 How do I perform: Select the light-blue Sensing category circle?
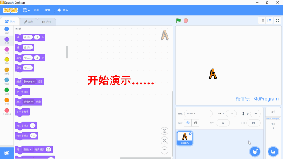[7, 80]
